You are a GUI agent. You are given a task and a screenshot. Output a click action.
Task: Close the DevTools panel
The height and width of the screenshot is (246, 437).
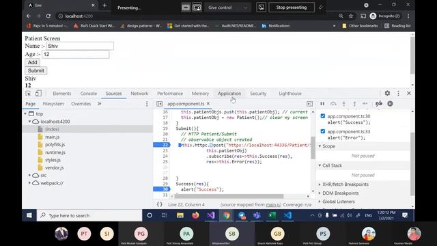pos(409,93)
